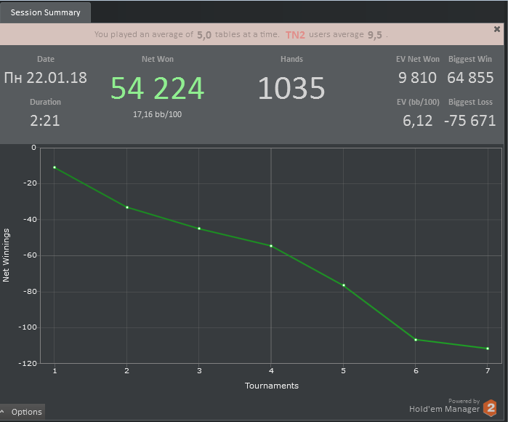Click the graph data point for tournament 1
This screenshot has width=508, height=422.
pos(55,167)
